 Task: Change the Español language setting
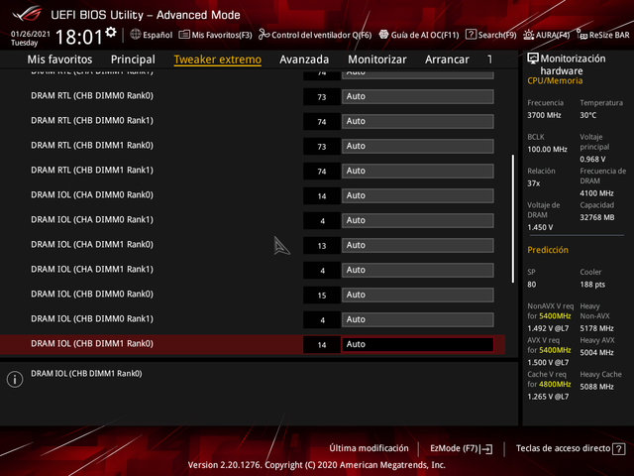tap(152, 35)
